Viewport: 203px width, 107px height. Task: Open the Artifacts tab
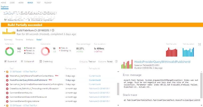pyautogui.click(x=29, y=39)
